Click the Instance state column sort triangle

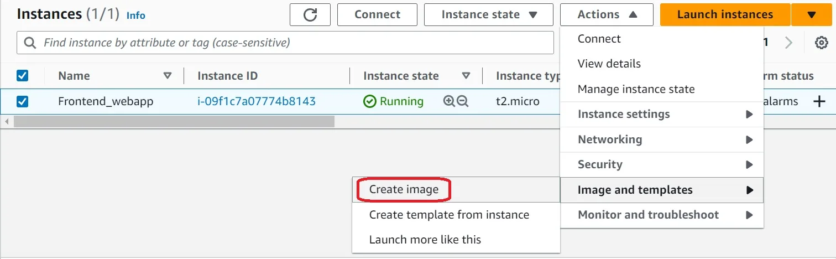point(466,76)
